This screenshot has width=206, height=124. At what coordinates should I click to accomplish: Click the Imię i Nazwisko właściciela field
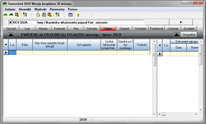point(62,22)
